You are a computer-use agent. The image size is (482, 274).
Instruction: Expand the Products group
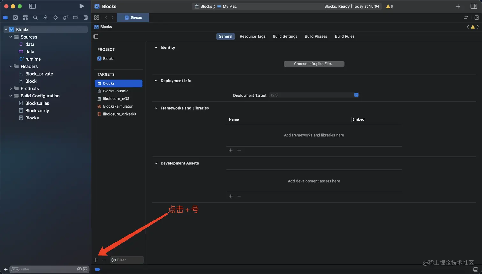[x=11, y=88]
